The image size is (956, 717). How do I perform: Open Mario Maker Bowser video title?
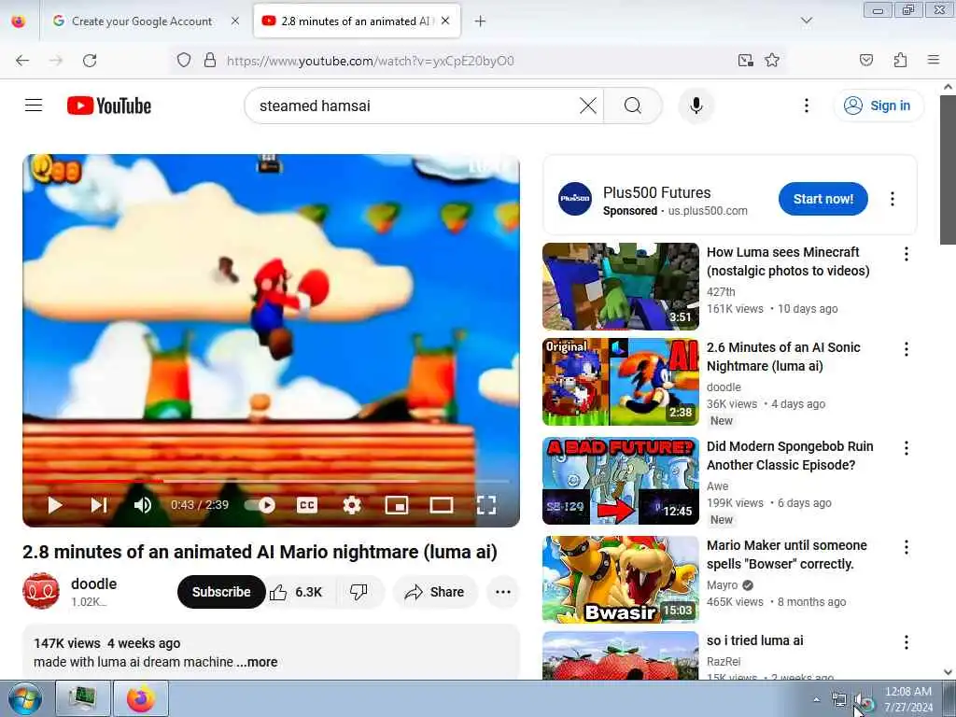click(786, 555)
